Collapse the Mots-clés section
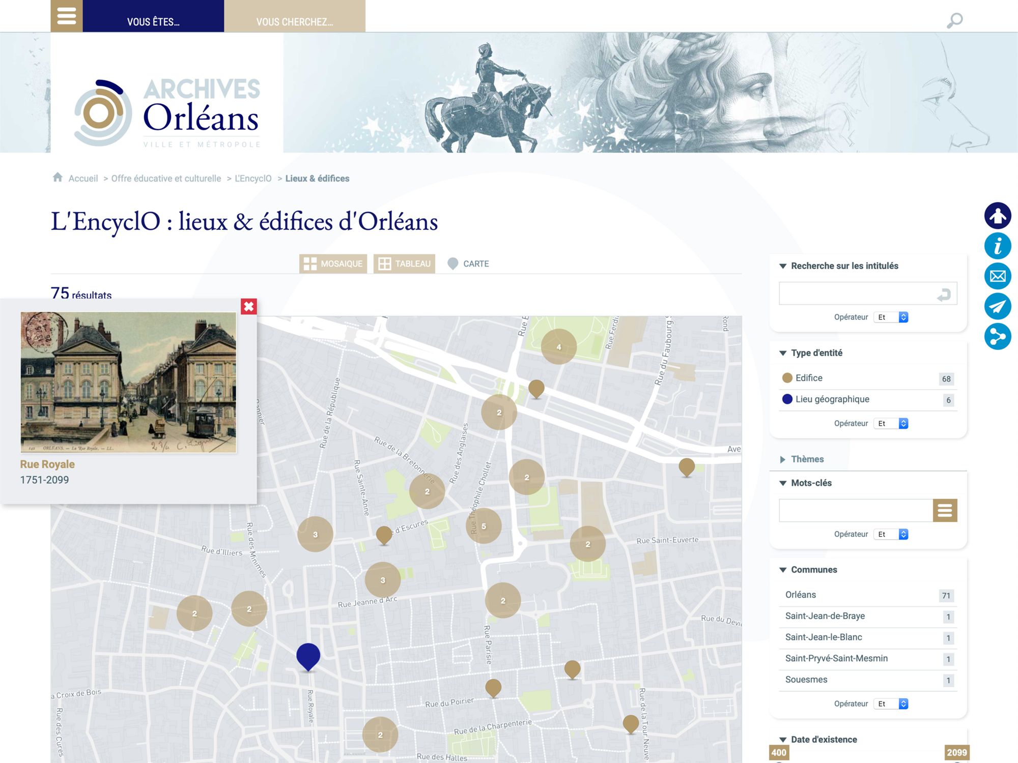This screenshot has height=763, width=1018. coord(810,483)
